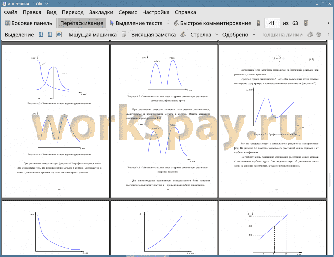This screenshot has width=334, height=257.
Task: Click the color palette icon beside Толщина линии
Action: pos(310,34)
